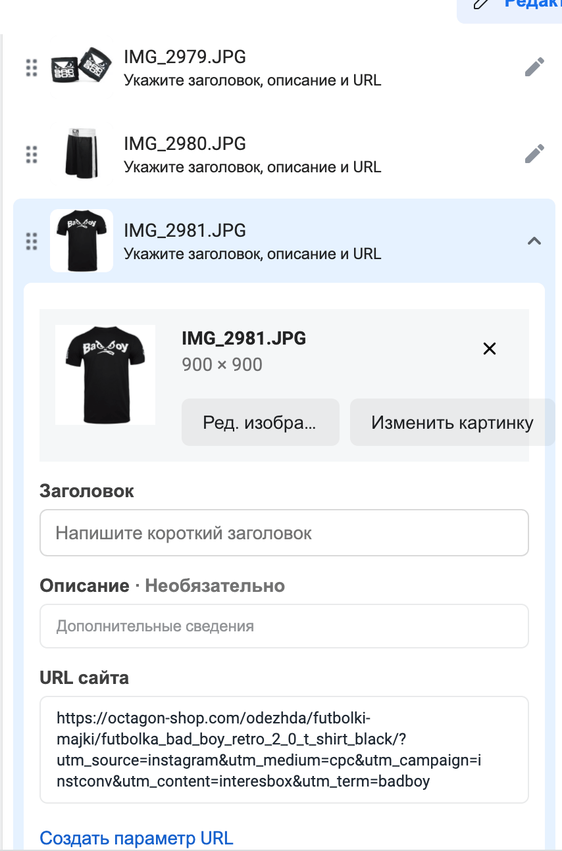
Task: Click drag handle beside IMG_2981.JPG
Action: (x=31, y=241)
